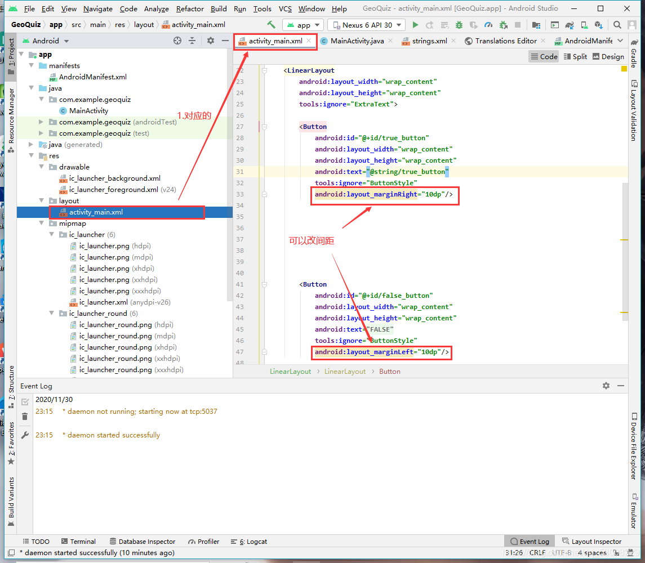Viewport: 645px width, 563px height.
Task: Click Apply Changes and Restart Activity icon
Action: 430,25
